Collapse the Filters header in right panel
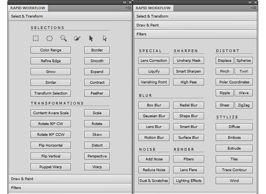266x194 pixels. pyautogui.click(x=195, y=34)
